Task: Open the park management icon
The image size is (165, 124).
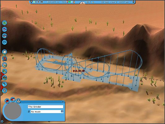Action: [x=5, y=23]
